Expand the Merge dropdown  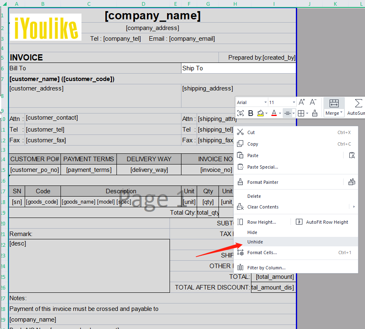(x=342, y=113)
